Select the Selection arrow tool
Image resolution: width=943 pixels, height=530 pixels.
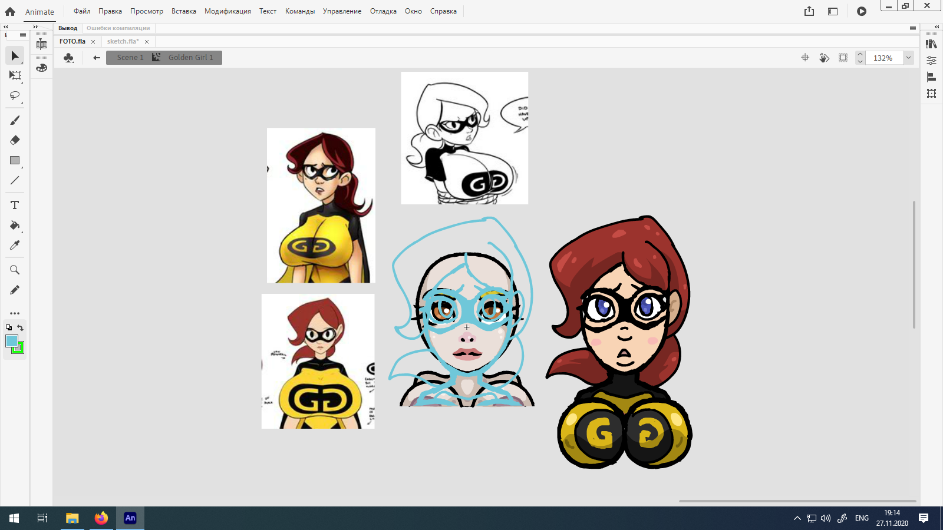click(15, 55)
